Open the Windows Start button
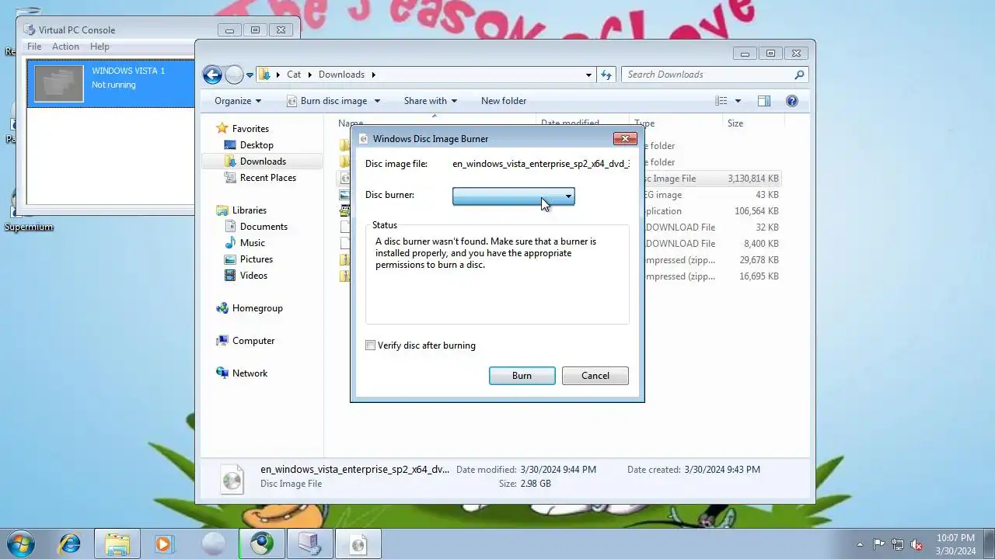This screenshot has height=559, width=995. tap(21, 543)
